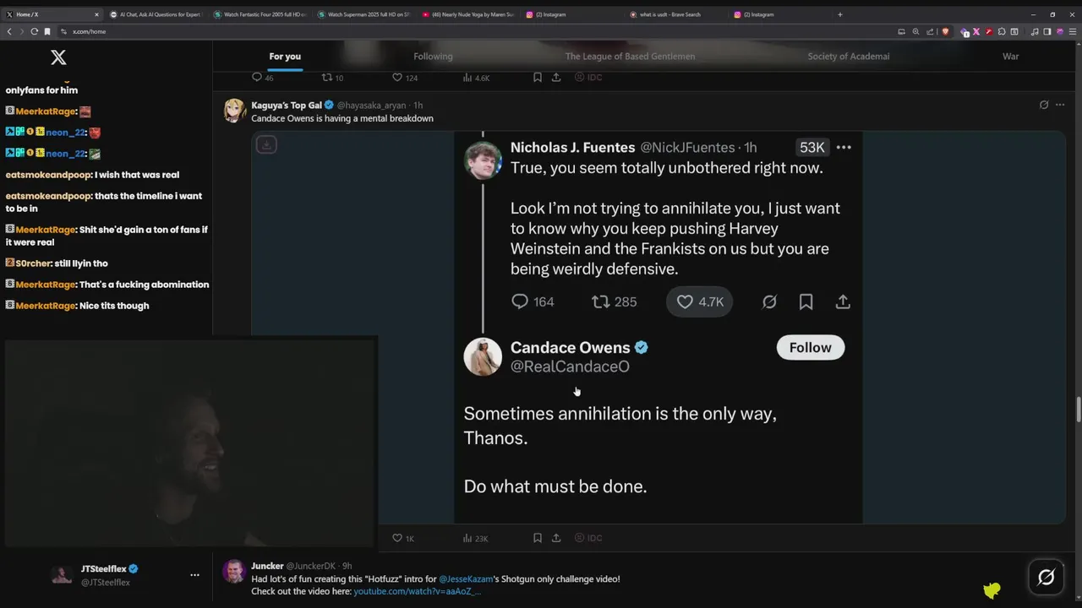This screenshot has height=608, width=1082.
Task: Reload the x.com page
Action: [34, 31]
